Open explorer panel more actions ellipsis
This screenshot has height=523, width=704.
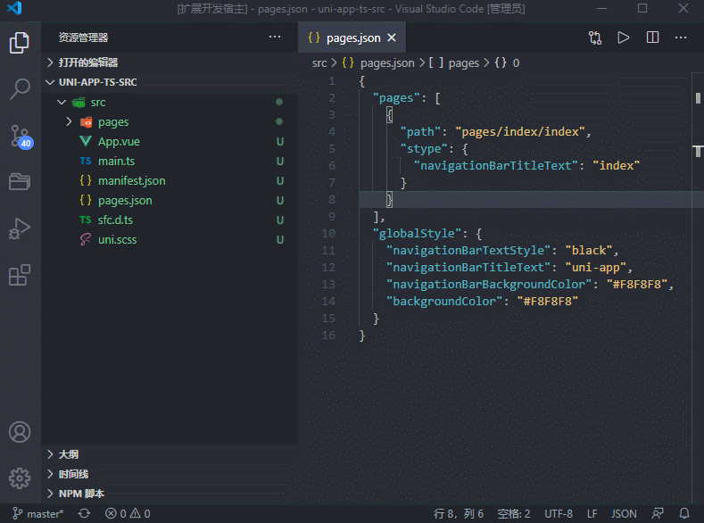click(275, 37)
